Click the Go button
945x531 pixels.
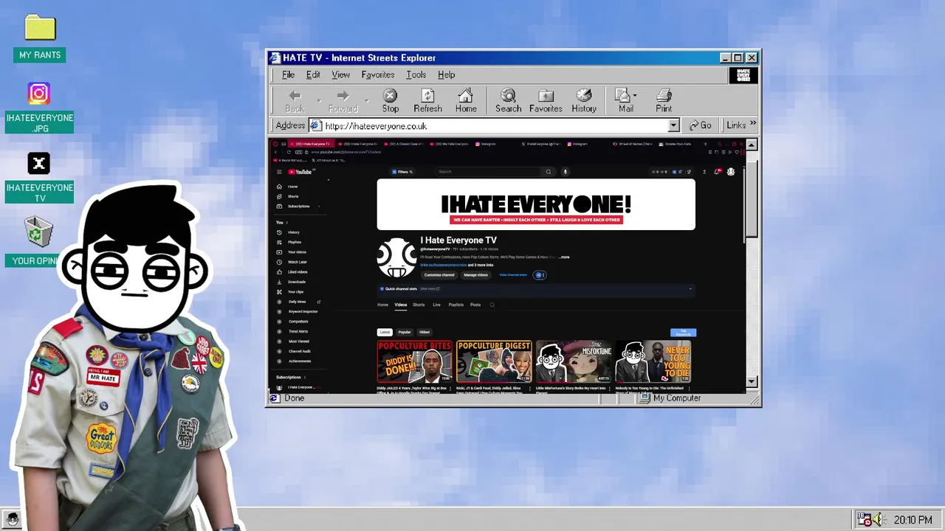(x=700, y=125)
